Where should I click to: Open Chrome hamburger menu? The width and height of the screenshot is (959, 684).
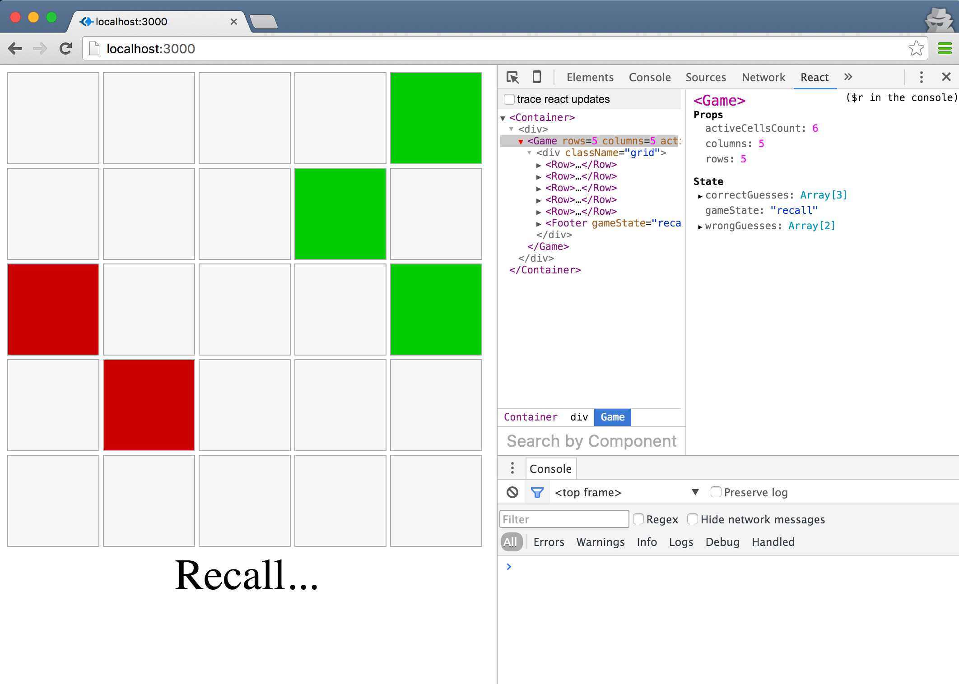point(945,48)
